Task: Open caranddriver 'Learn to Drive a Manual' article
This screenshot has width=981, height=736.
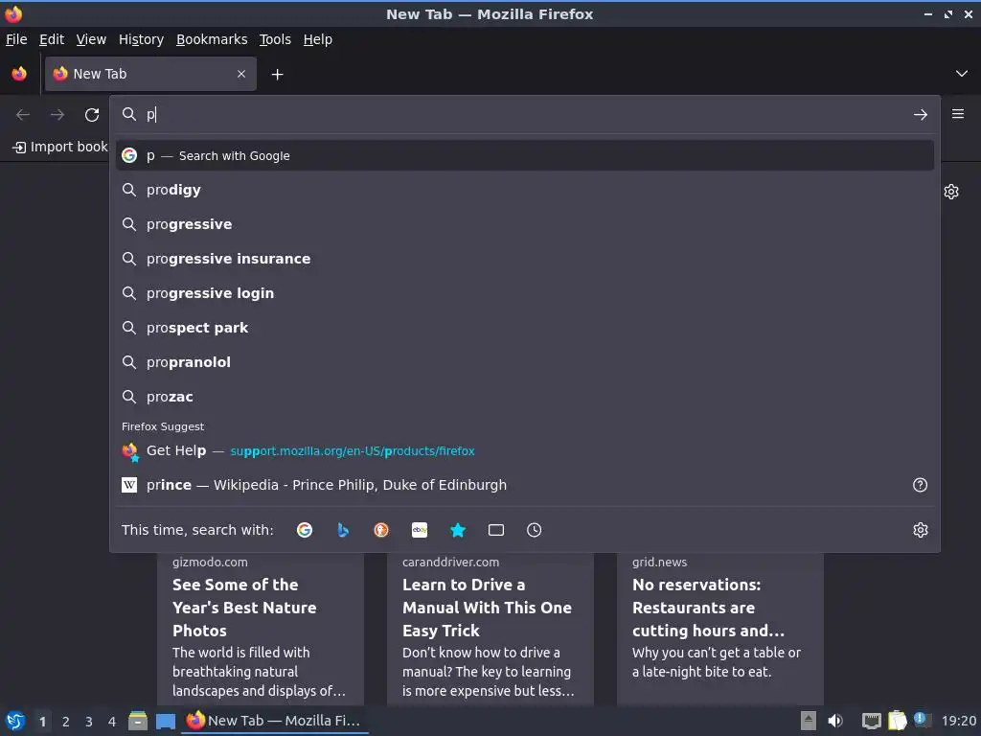Action: click(490, 629)
